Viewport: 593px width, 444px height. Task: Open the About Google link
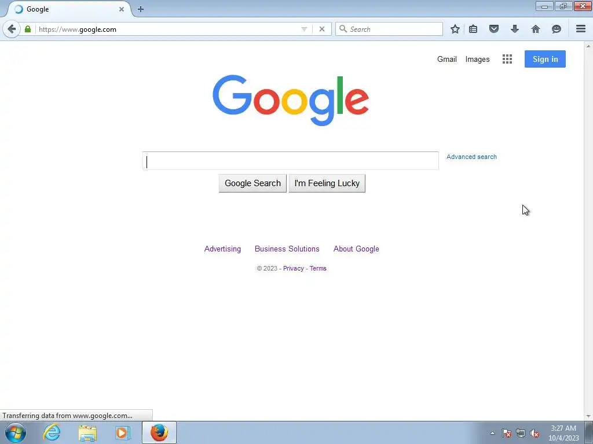(356, 249)
